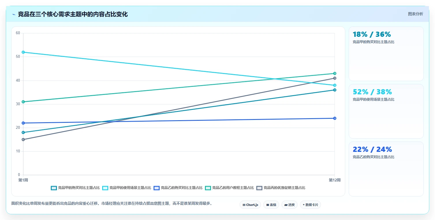
Task: Click the y-axis label 20
Action: pyautogui.click(x=18, y=128)
